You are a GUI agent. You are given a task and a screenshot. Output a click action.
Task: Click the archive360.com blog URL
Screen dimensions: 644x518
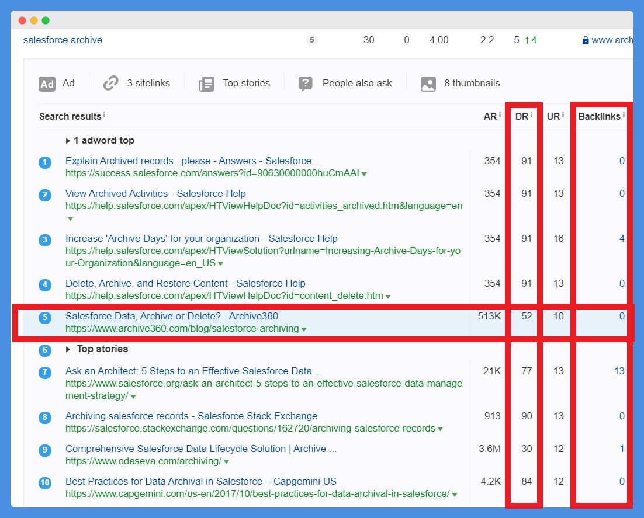point(182,328)
